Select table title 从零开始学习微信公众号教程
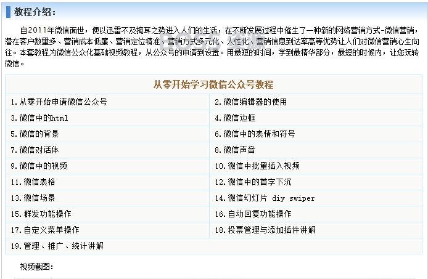Screen dimensions: 428x279 pos(213,84)
